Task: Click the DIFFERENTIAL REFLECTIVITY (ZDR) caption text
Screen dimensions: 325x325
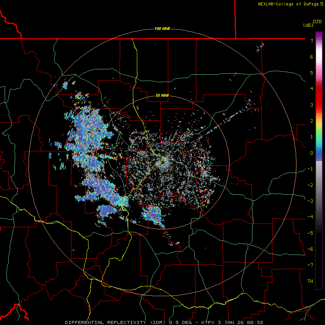Action: [x=116, y=322]
